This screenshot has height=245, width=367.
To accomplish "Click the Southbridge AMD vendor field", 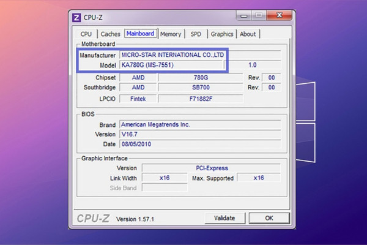I will 138,88.
